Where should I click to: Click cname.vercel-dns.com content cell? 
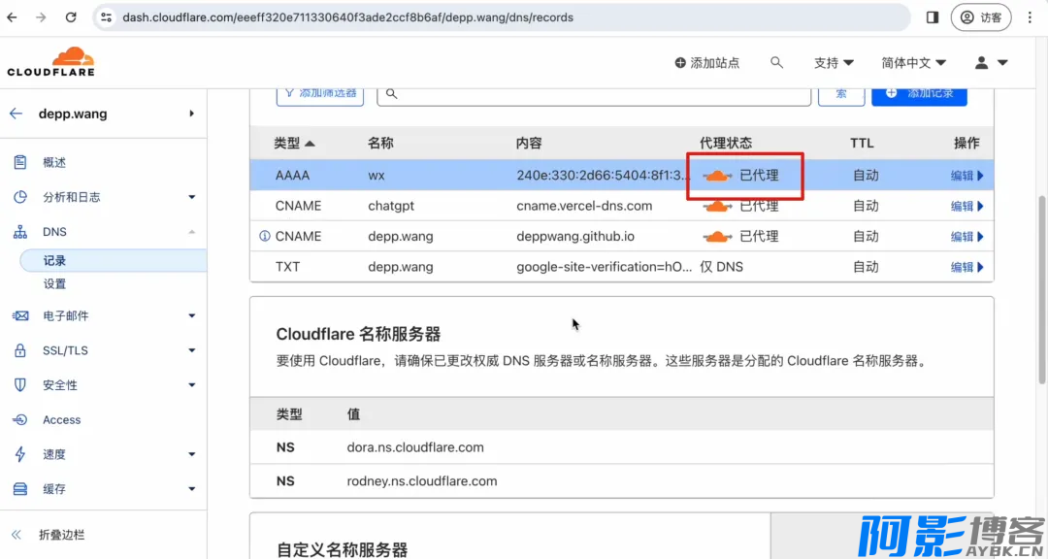584,206
